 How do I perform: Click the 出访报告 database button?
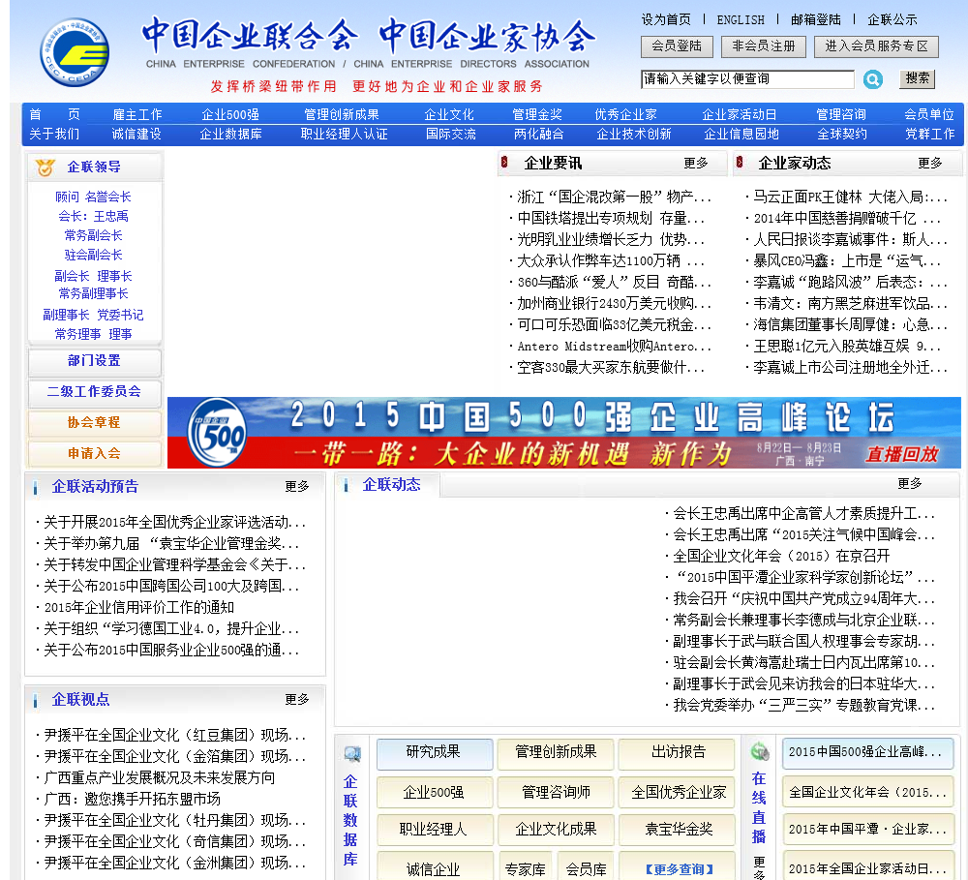click(678, 753)
